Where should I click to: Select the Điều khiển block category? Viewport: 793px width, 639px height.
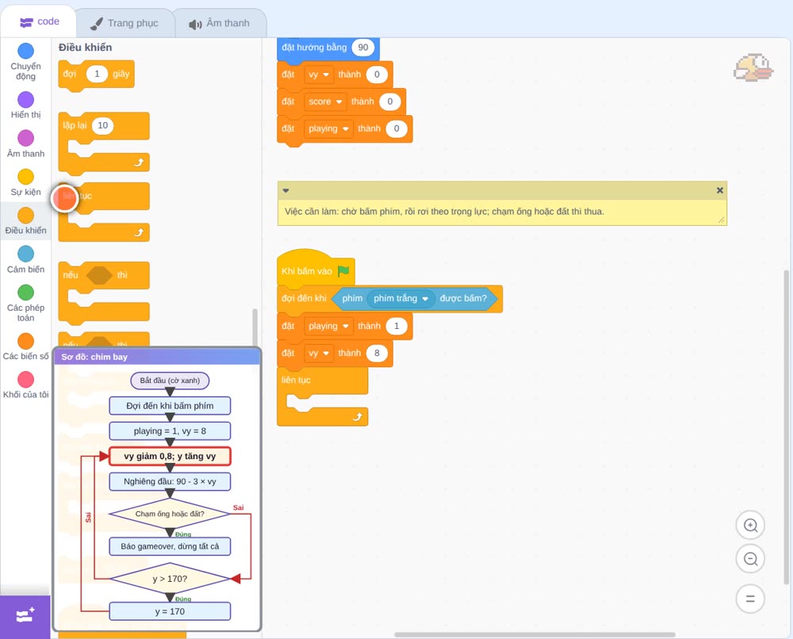[x=25, y=221]
